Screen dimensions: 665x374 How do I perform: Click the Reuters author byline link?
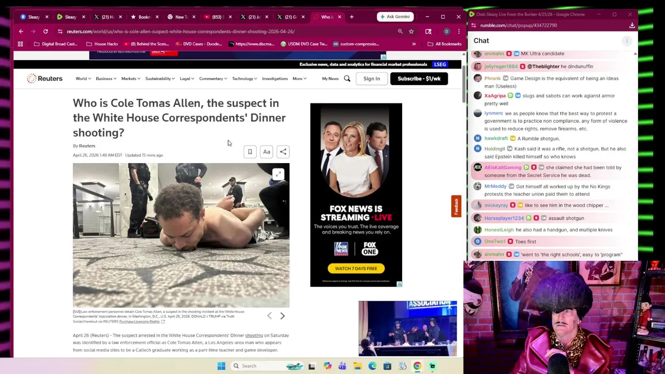click(87, 146)
